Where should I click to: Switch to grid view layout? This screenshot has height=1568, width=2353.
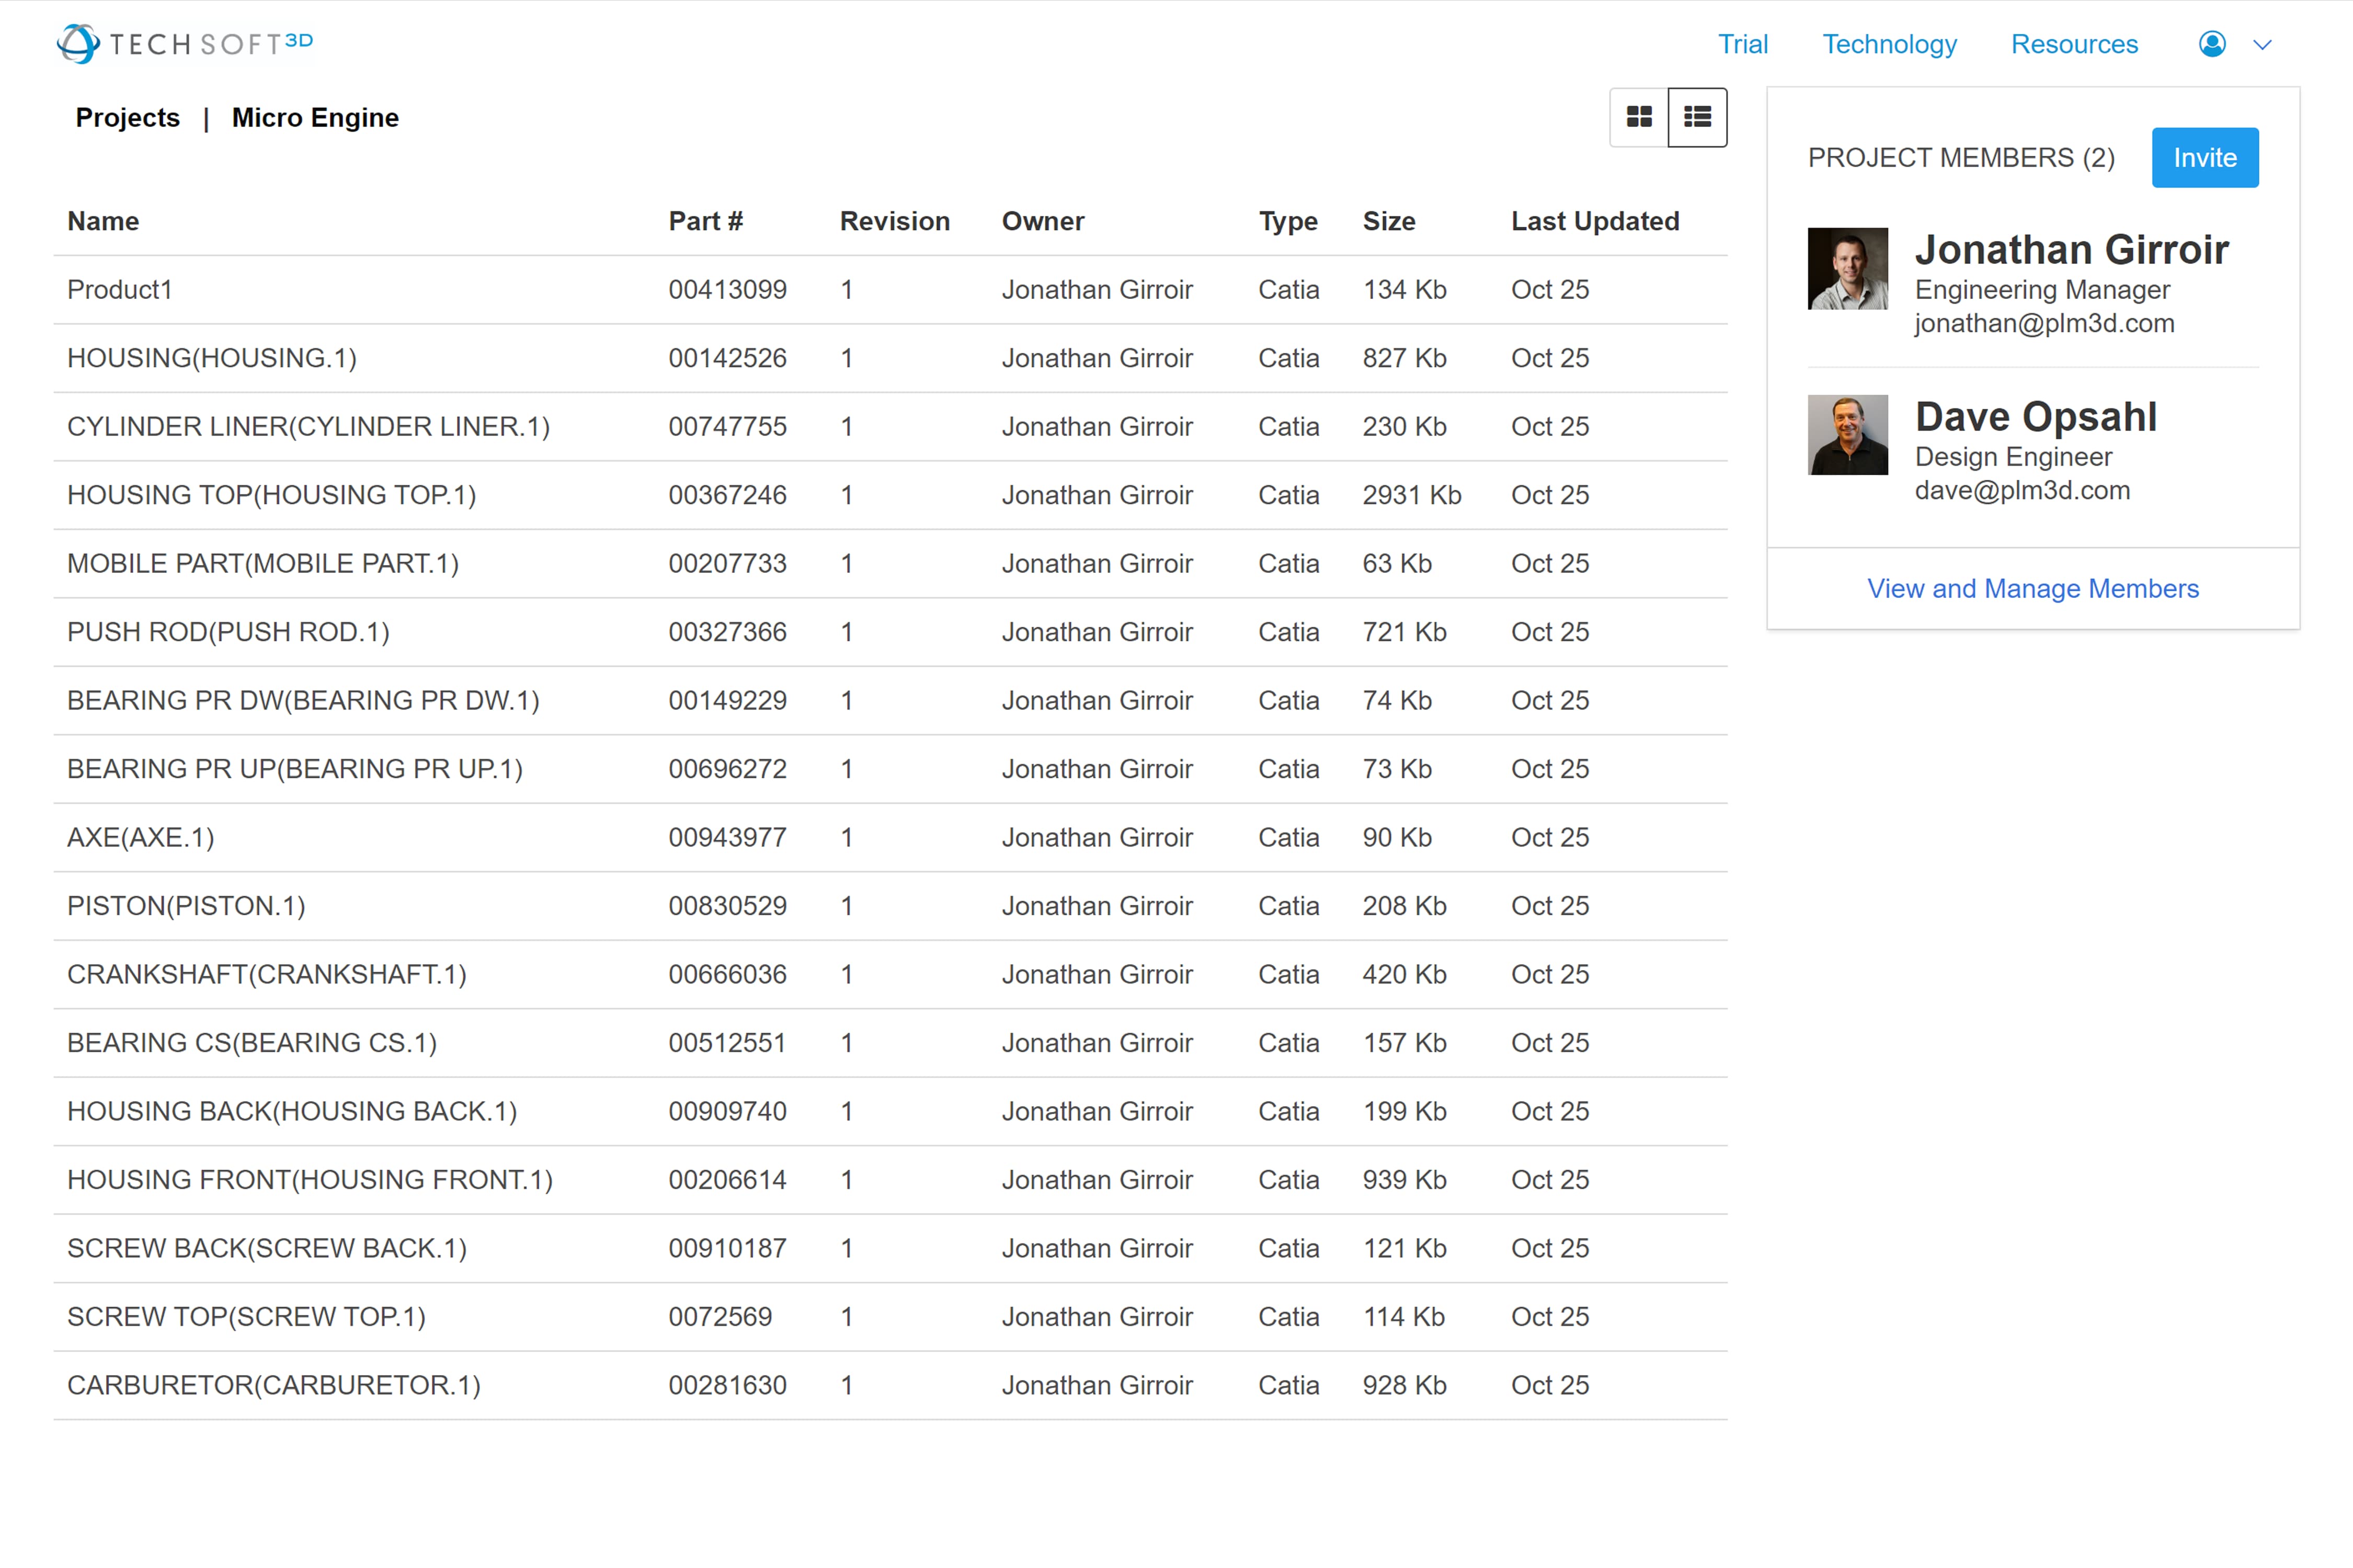(1639, 117)
